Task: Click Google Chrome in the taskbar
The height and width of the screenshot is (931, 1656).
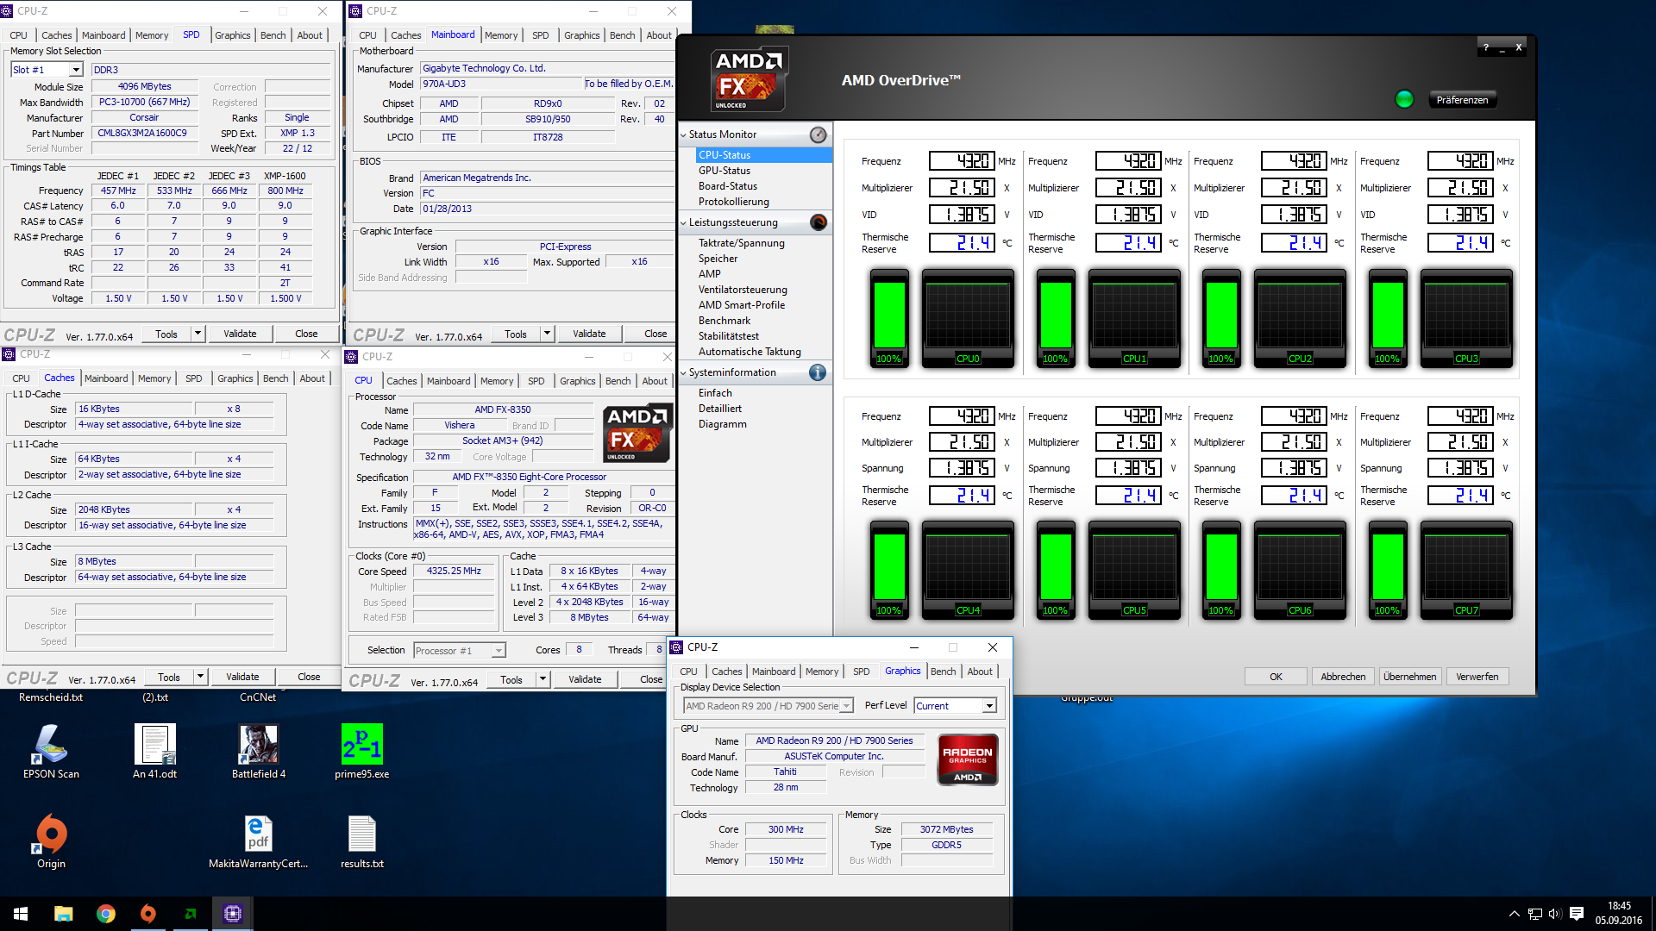Action: (106, 914)
